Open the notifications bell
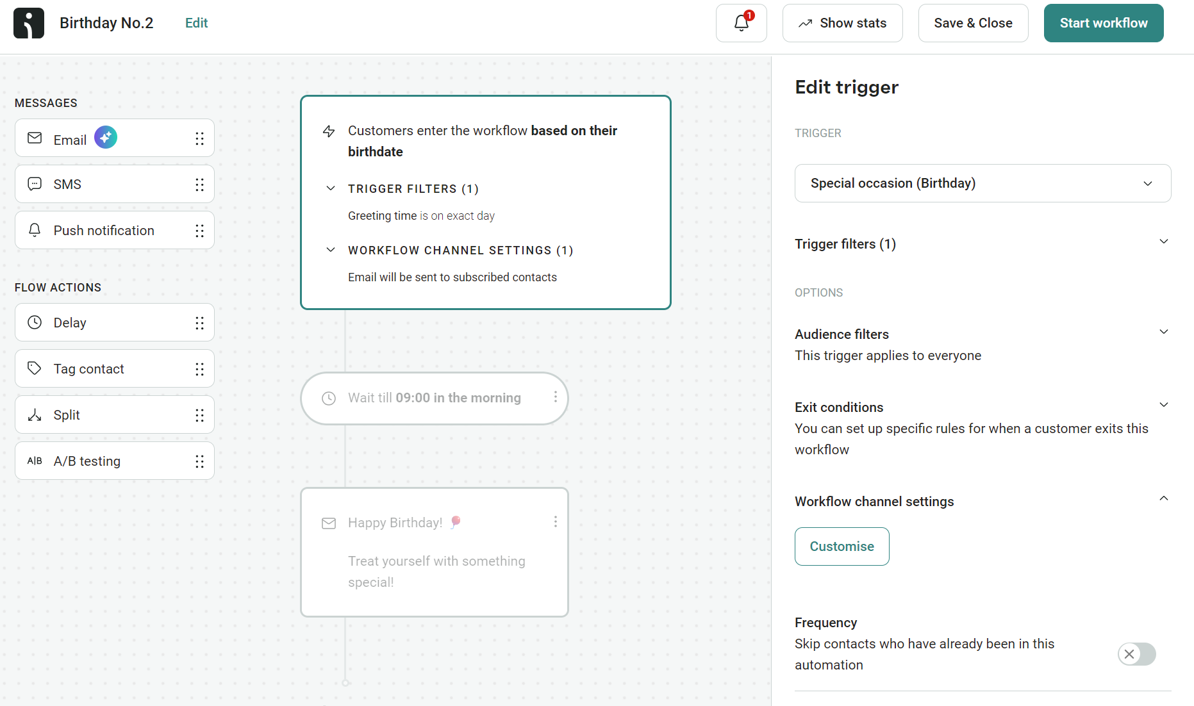The height and width of the screenshot is (706, 1194). pos(742,23)
